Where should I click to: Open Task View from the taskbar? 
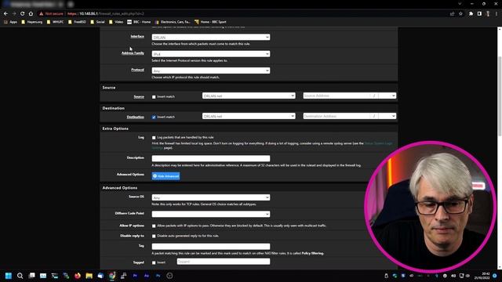point(31,276)
